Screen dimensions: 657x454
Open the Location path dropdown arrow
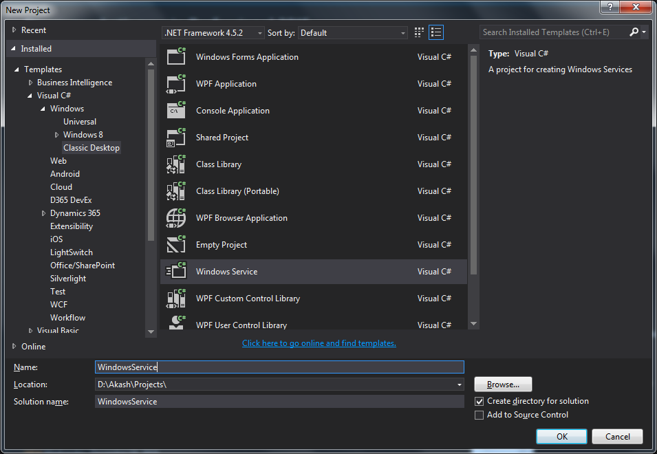[459, 385]
